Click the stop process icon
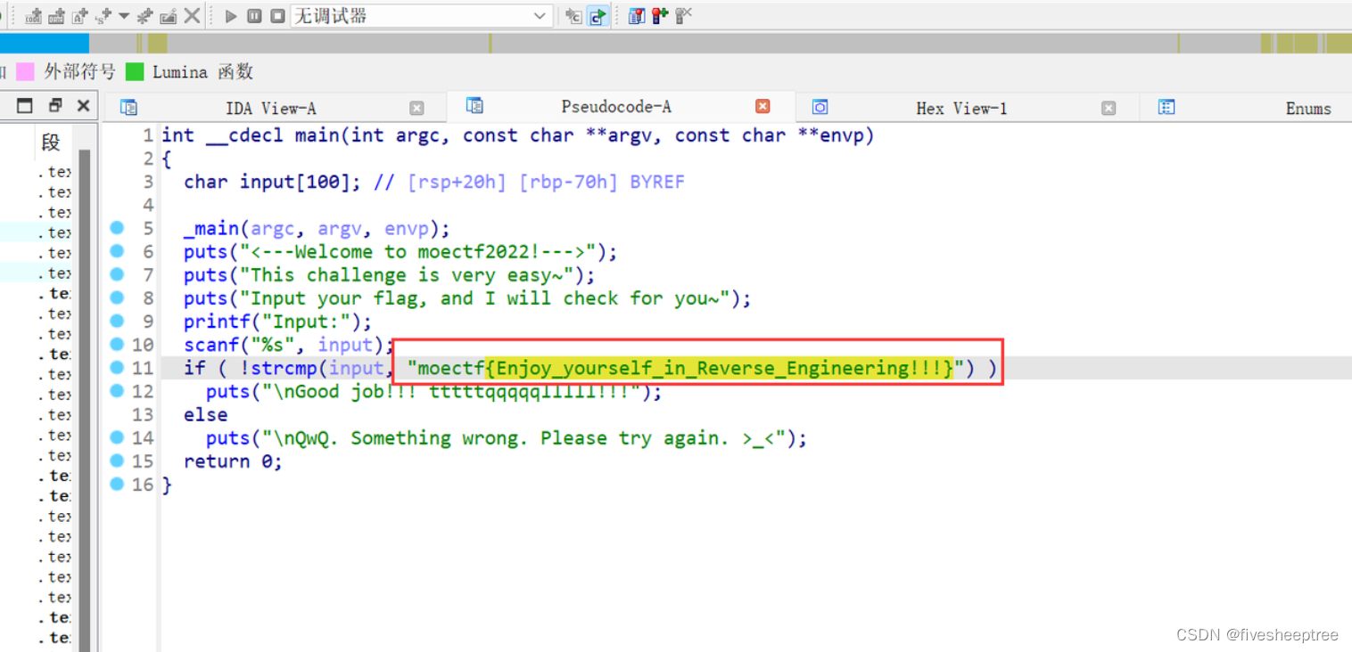This screenshot has width=1352, height=652. click(277, 15)
